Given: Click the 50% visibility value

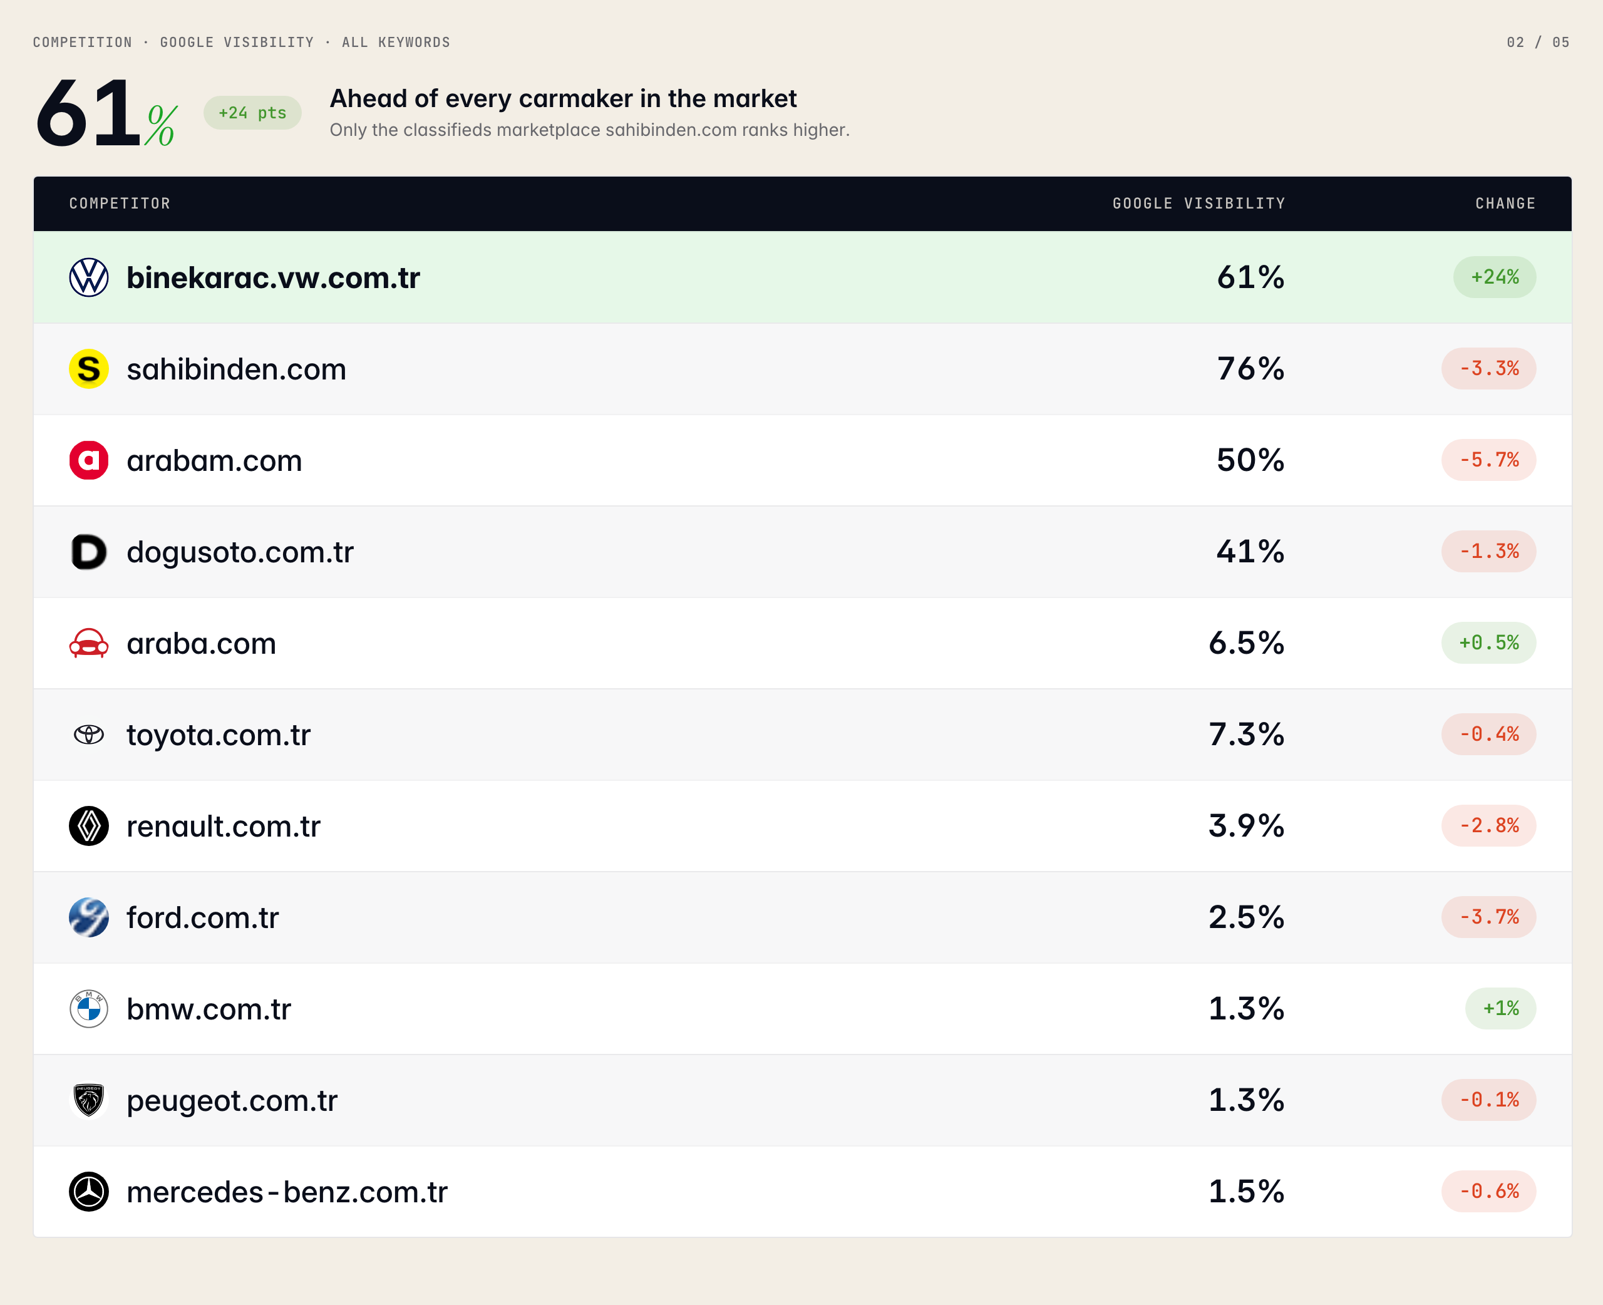Looking at the screenshot, I should coord(1250,460).
